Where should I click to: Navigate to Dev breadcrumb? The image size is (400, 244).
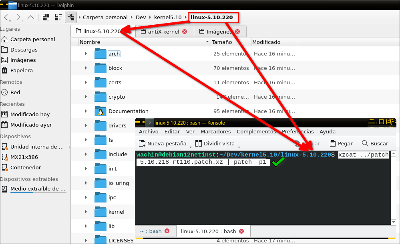pyautogui.click(x=141, y=17)
